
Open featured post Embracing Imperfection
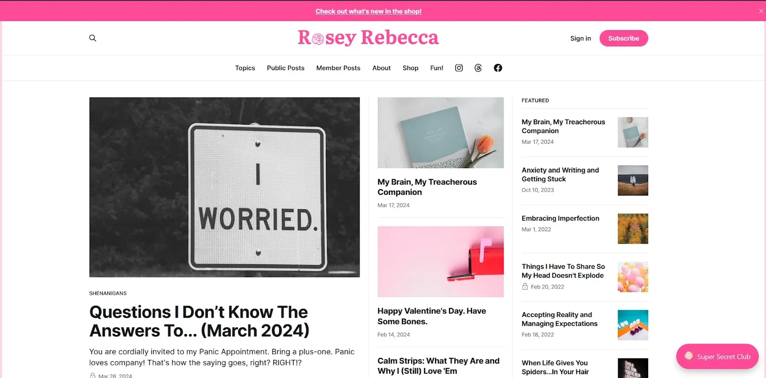(x=560, y=218)
